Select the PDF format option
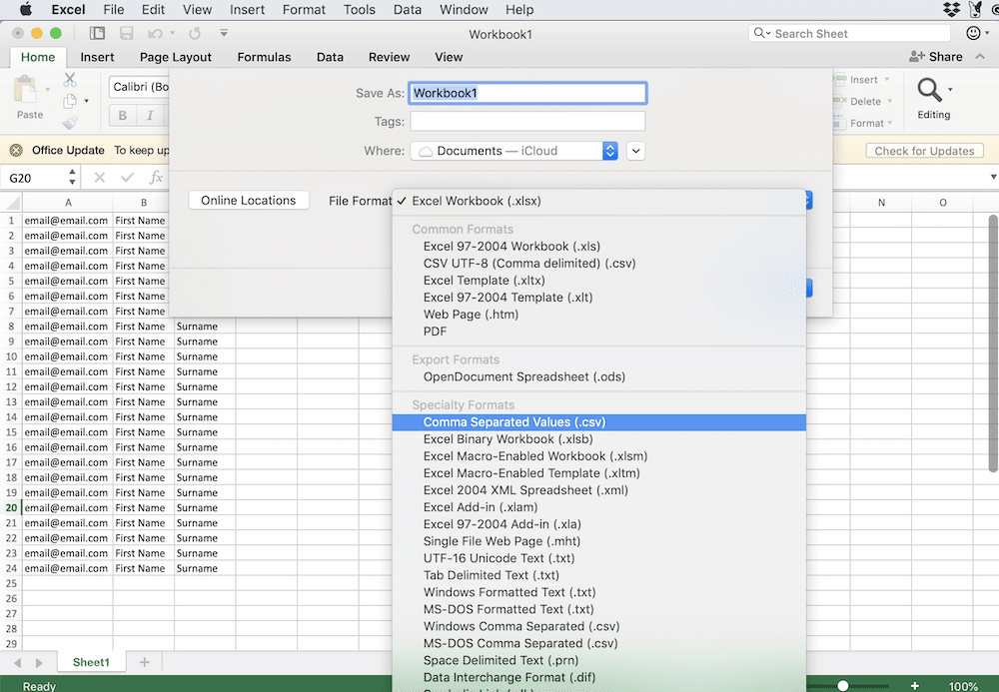This screenshot has width=999, height=692. (598, 332)
